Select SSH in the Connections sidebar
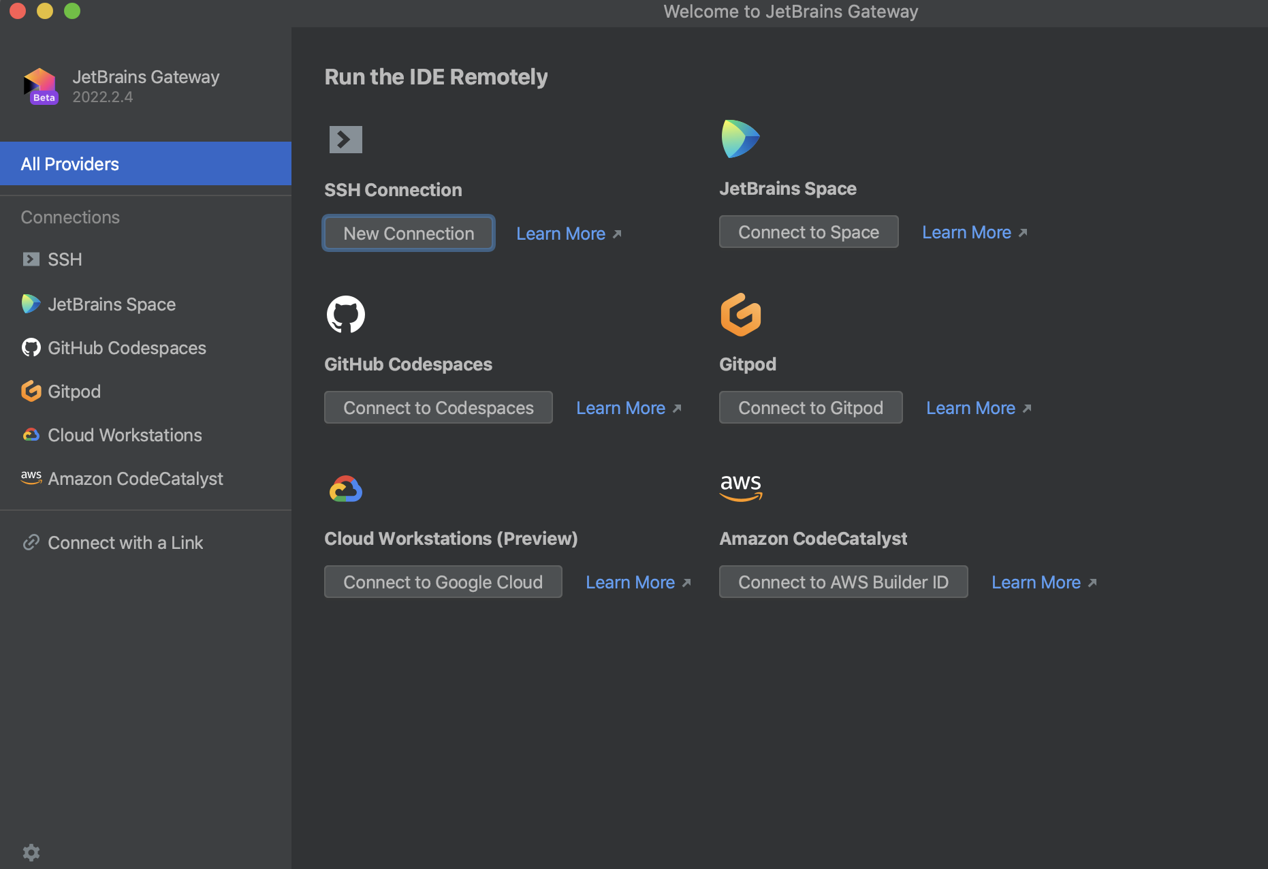This screenshot has width=1268, height=869. tap(63, 259)
